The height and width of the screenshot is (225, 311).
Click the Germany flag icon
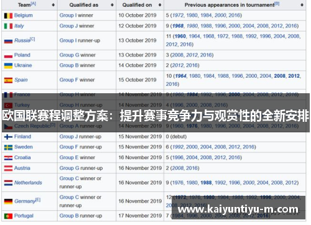click(8, 201)
